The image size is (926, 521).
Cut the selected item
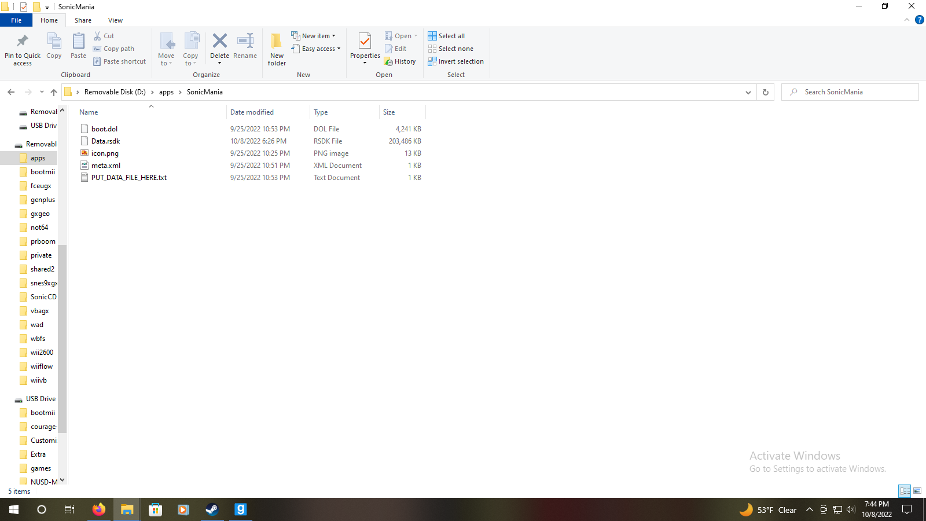click(104, 36)
